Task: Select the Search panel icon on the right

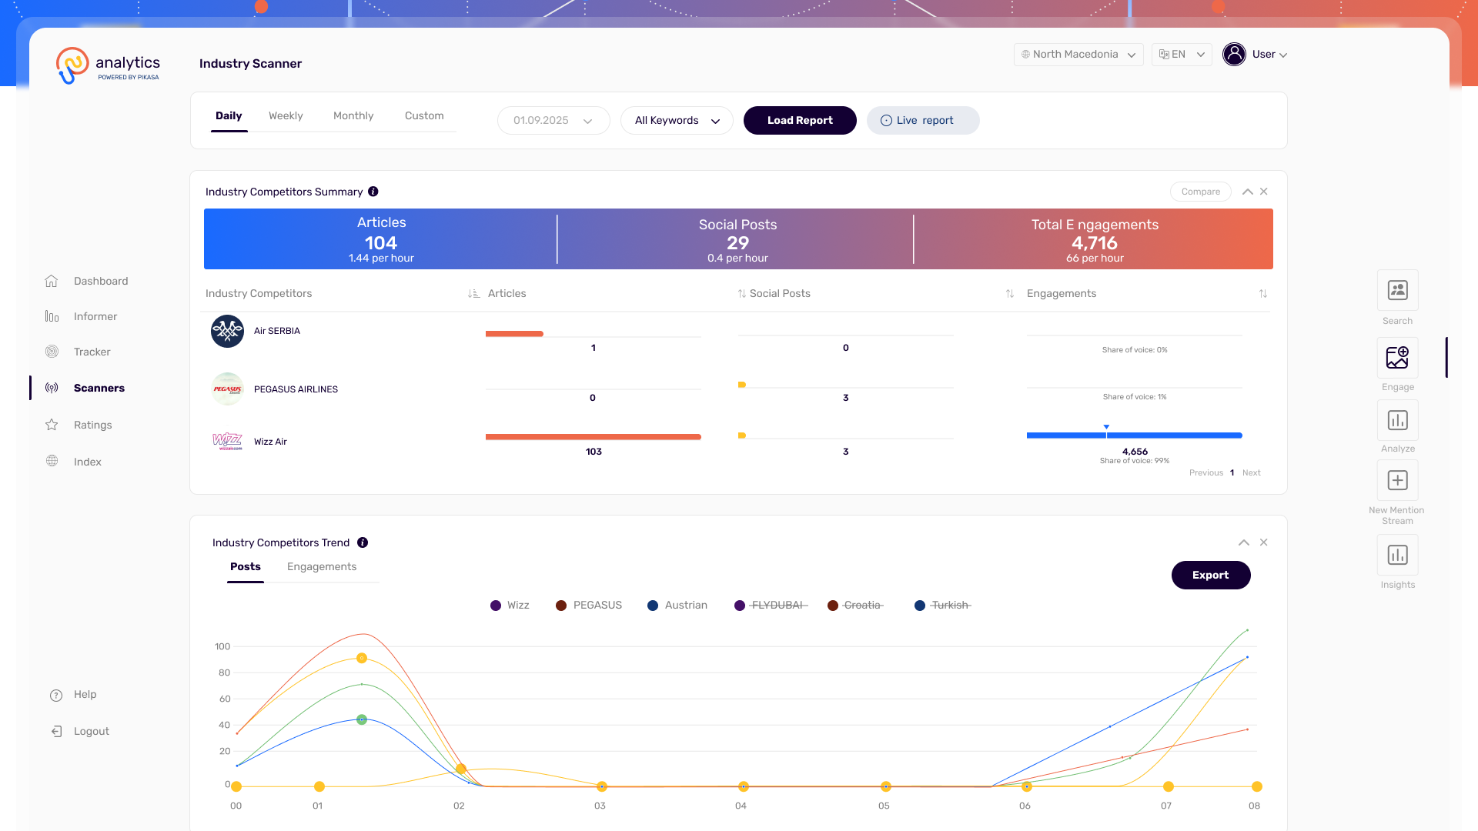Action: 1397,290
